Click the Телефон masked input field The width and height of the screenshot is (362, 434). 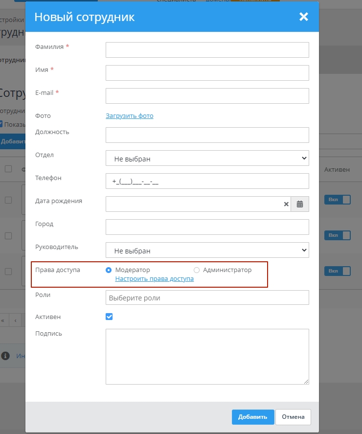[x=207, y=181]
